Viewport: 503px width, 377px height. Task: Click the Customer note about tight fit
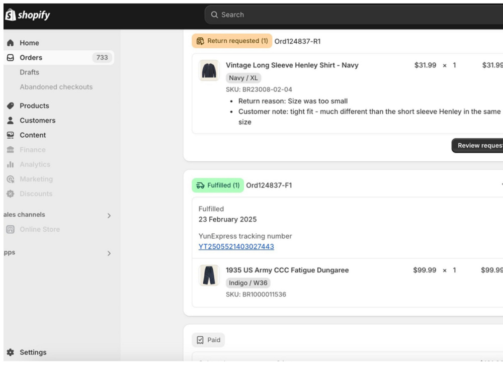[x=369, y=117]
